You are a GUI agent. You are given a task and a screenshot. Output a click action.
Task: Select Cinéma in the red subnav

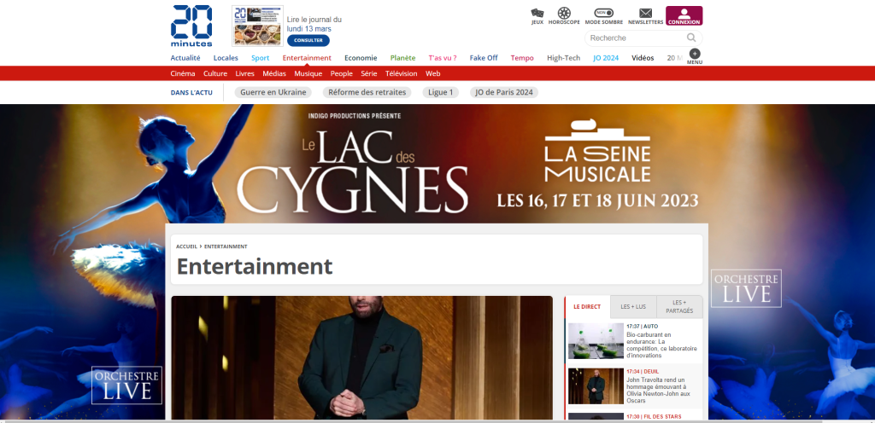[183, 73]
